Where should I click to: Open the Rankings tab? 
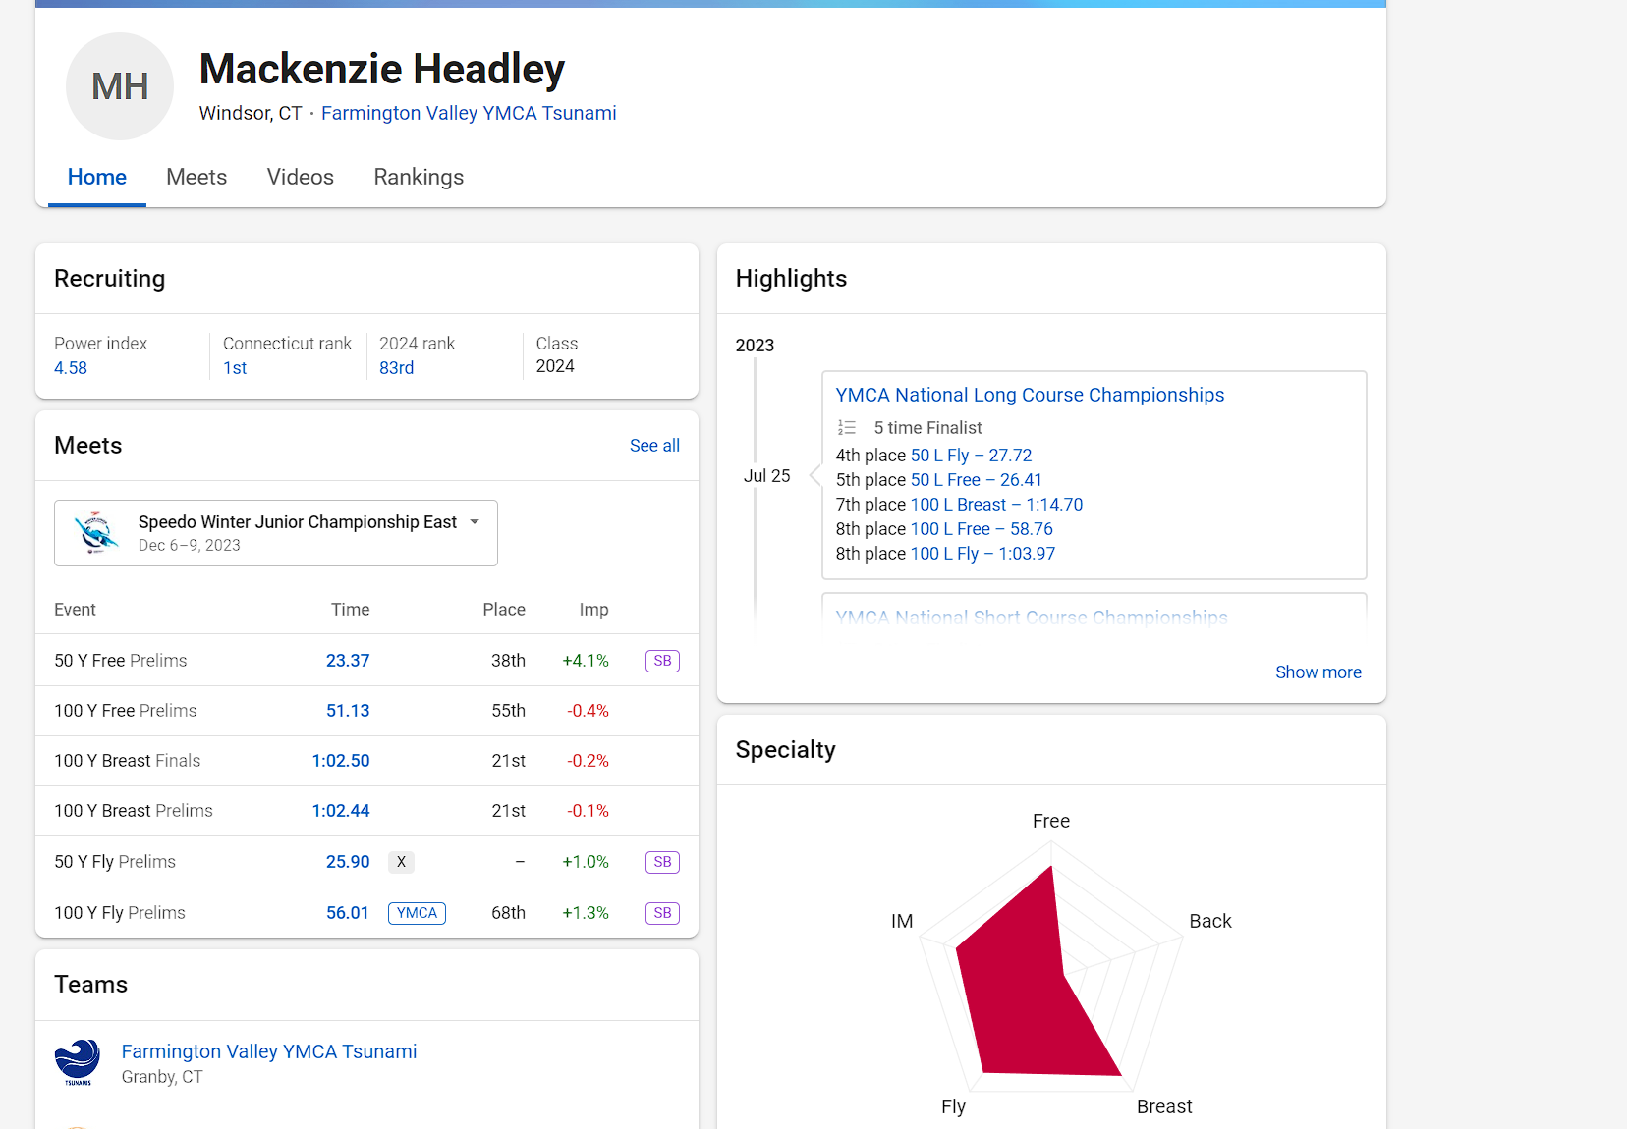pyautogui.click(x=419, y=177)
